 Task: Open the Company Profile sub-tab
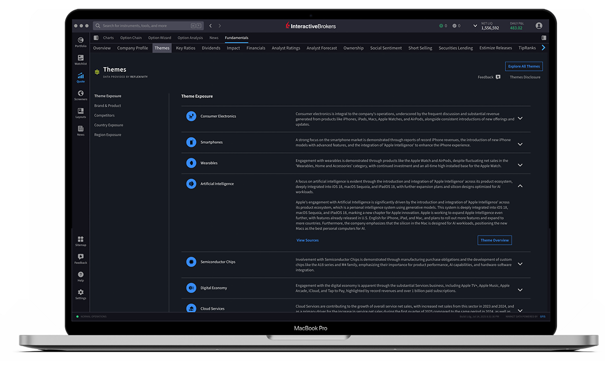[133, 48]
